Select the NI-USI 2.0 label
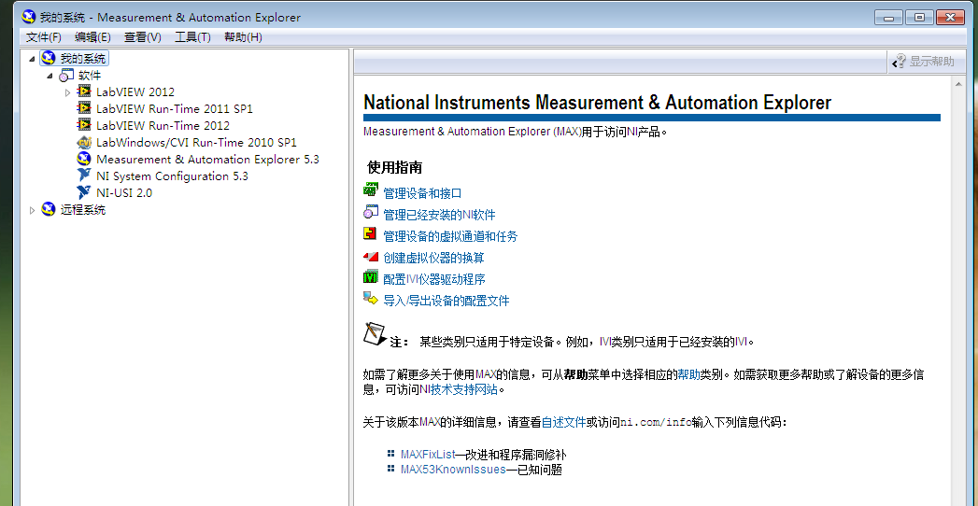Screen dimensions: 978x506 (x=124, y=193)
